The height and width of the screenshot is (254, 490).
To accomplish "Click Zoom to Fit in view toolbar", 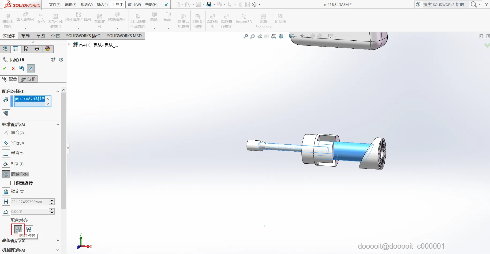I will tap(246, 36).
